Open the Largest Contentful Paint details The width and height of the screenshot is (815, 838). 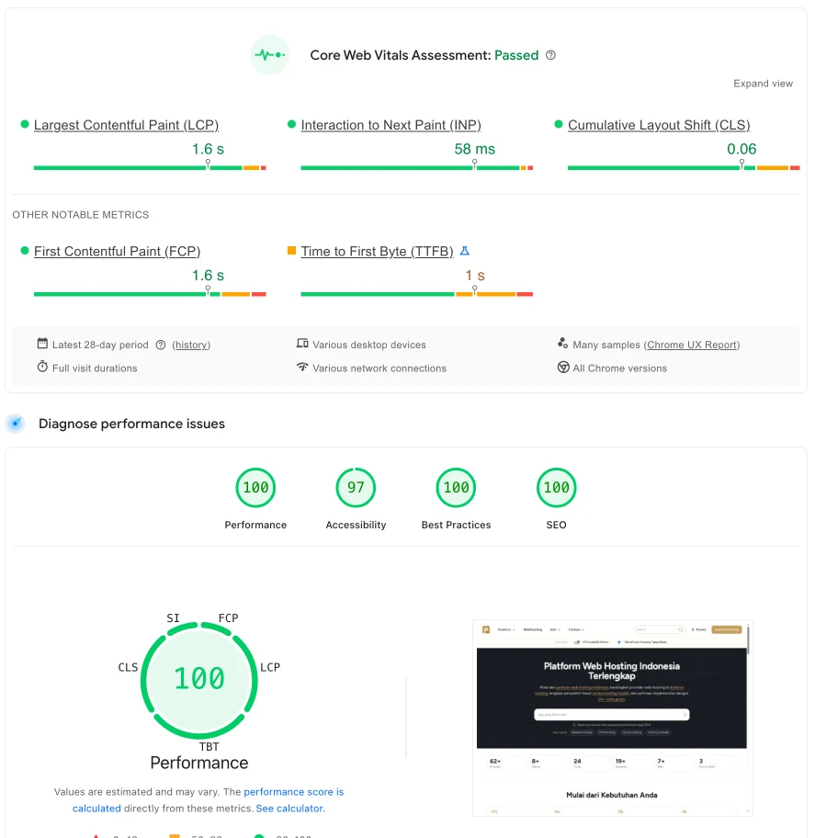[x=126, y=125]
